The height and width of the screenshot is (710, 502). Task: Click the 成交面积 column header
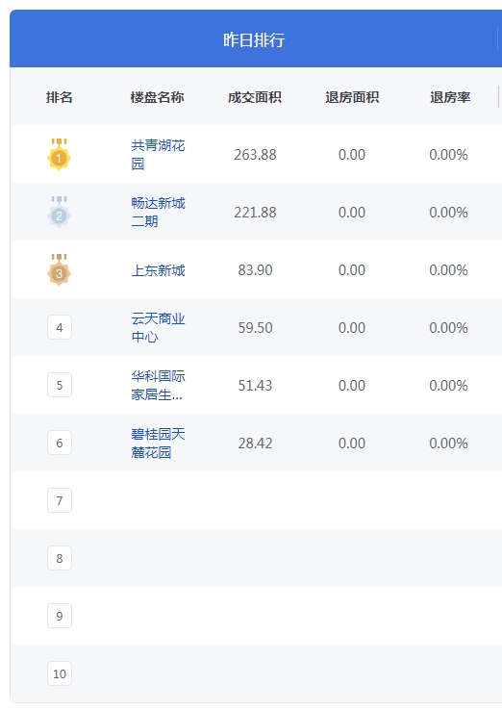[255, 97]
